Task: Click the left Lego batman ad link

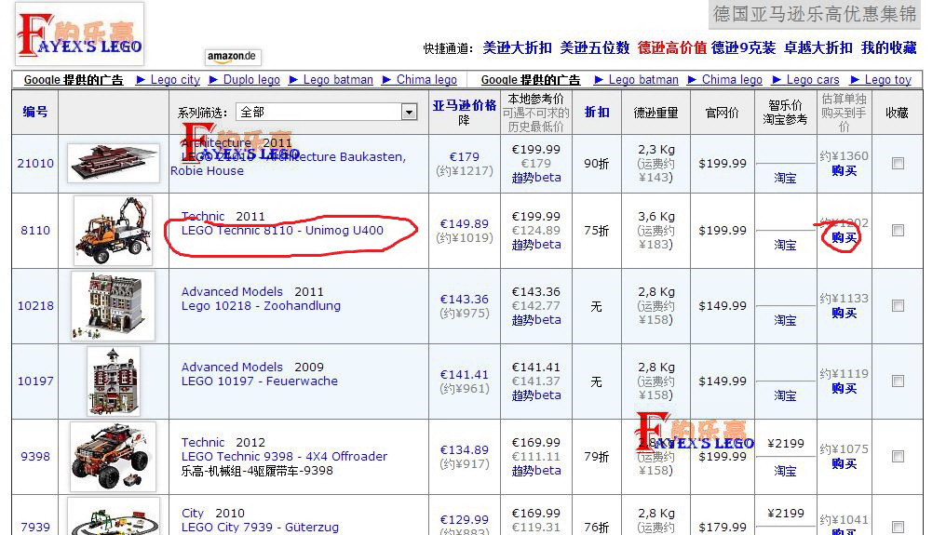Action: 338,80
